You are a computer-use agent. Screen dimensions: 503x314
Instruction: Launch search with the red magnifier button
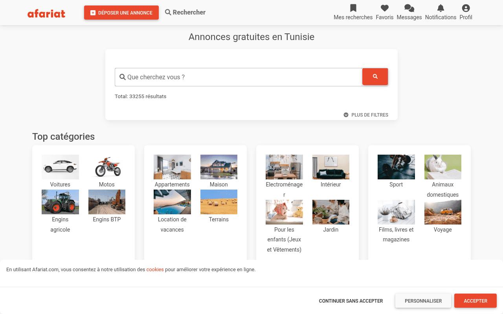click(375, 77)
